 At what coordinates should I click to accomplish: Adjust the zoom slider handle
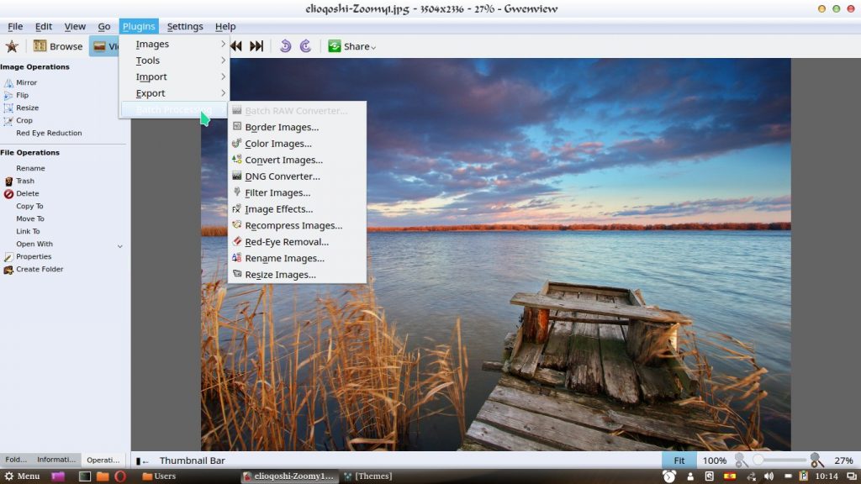758,460
